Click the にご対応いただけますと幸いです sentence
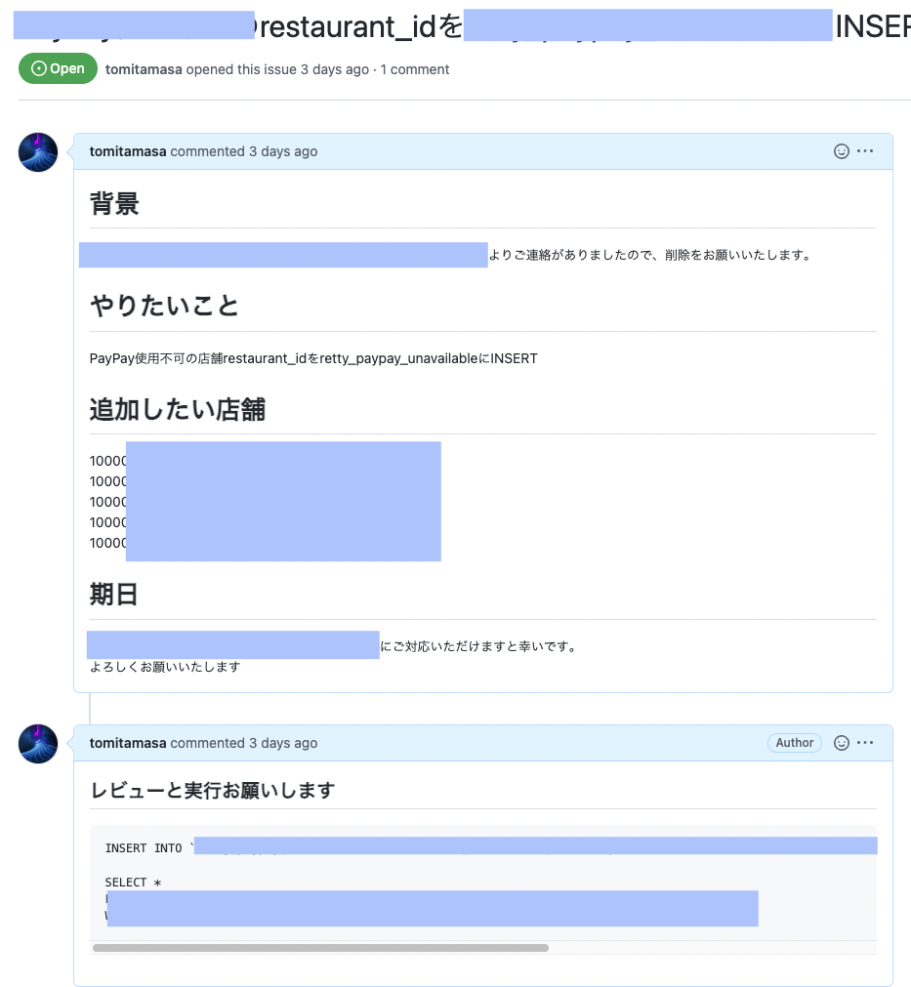 (478, 646)
